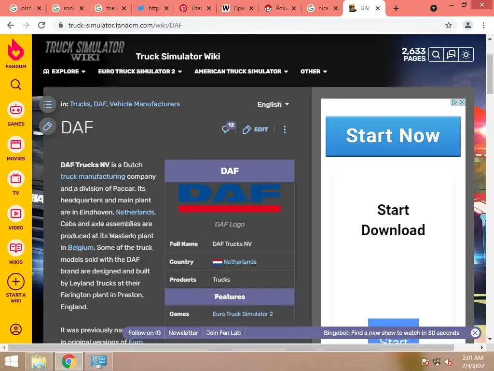Click the horizontal scrollbar track
494x371 pixels.
point(243,347)
